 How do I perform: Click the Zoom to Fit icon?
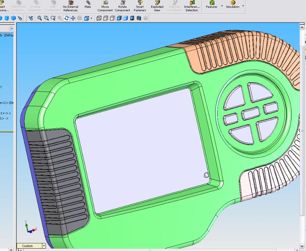(x=40, y=18)
